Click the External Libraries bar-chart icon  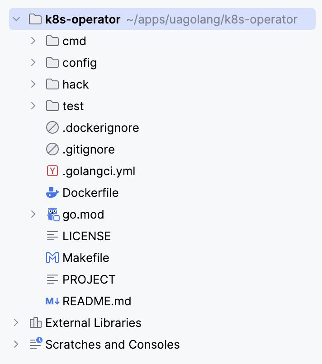tap(36, 323)
